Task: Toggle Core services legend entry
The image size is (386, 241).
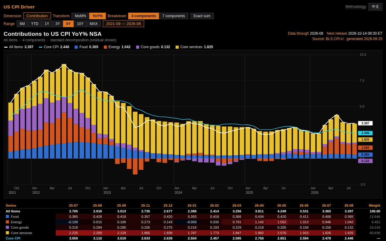Action: pos(194,47)
